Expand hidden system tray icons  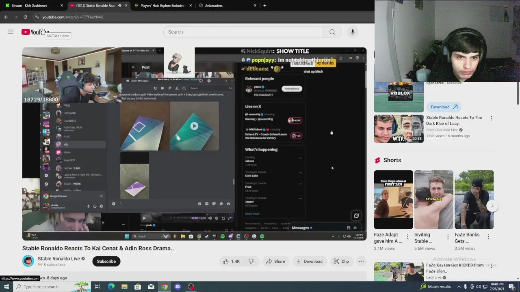458,287
